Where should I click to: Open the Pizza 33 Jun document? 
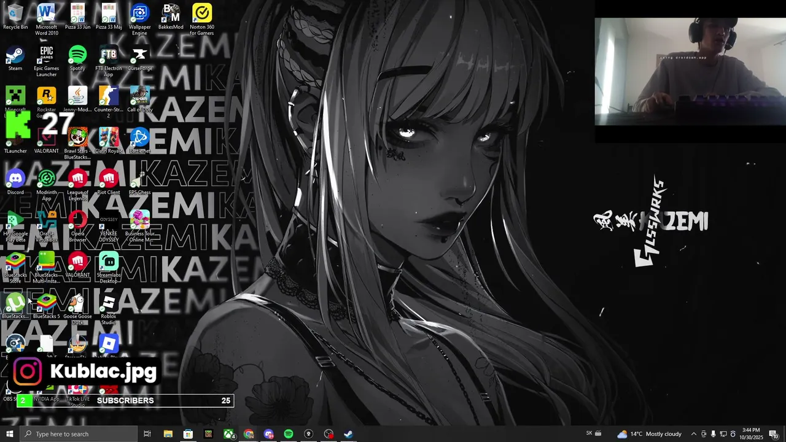tap(77, 17)
